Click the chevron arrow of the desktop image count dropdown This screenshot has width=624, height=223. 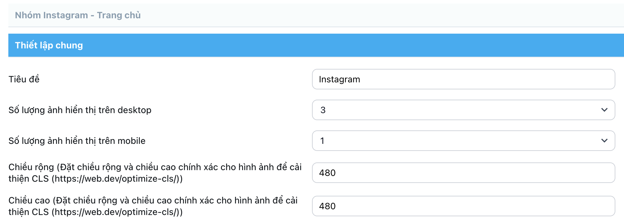click(604, 110)
